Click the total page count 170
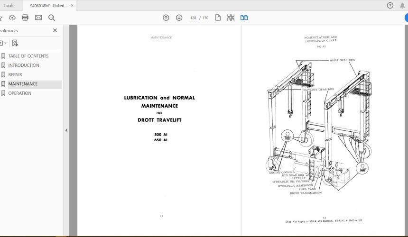The height and width of the screenshot is (237, 408). [205, 18]
